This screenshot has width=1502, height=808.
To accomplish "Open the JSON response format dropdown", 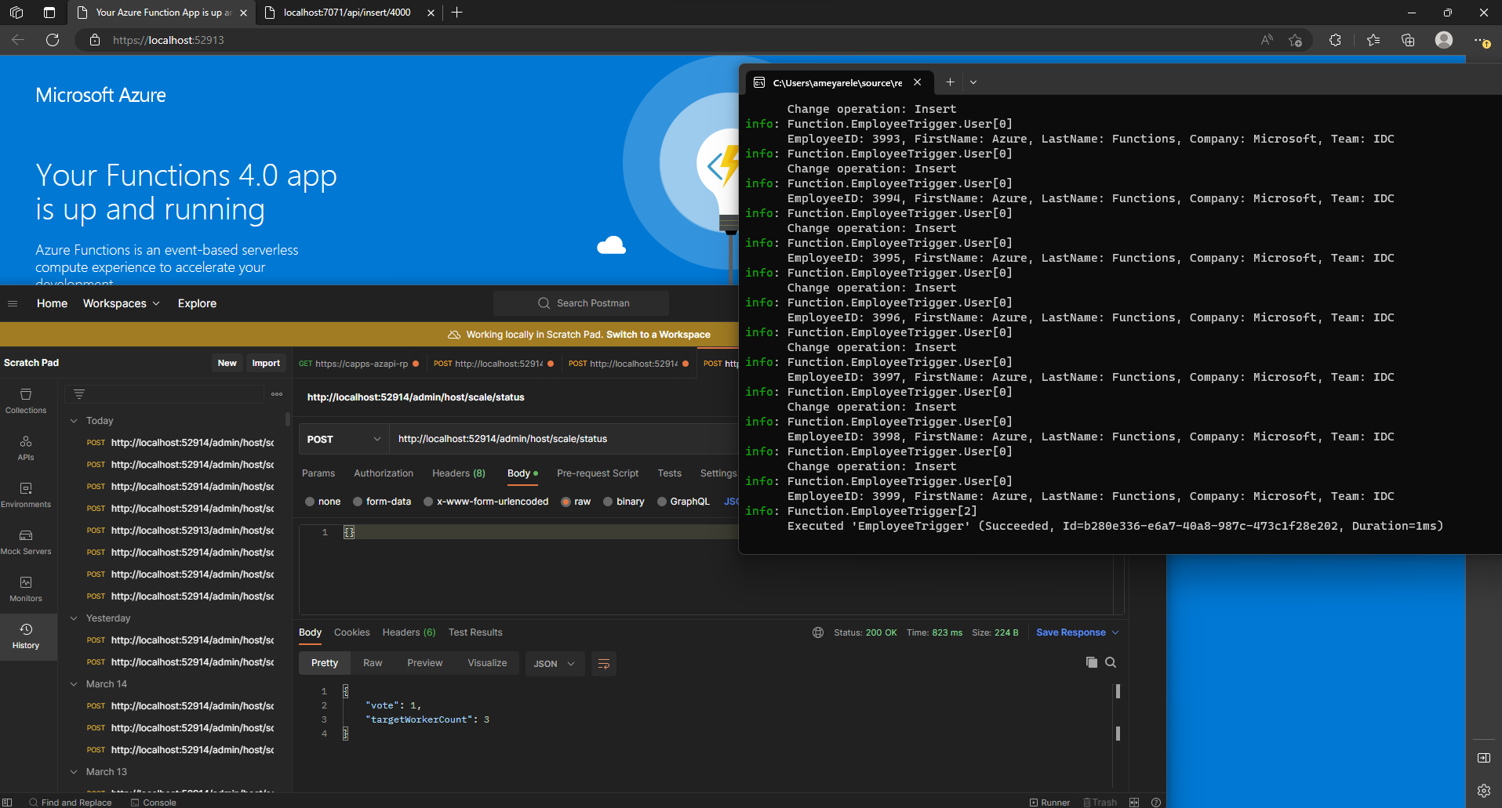I will point(555,664).
